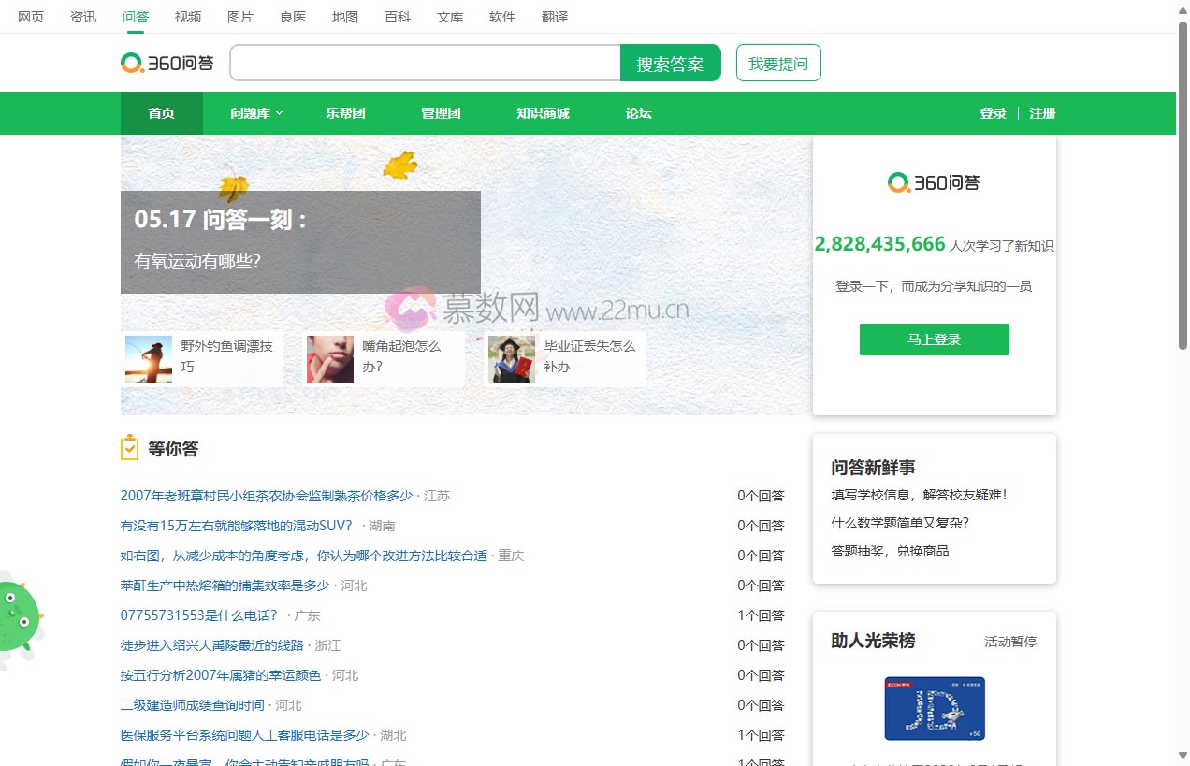Open question 二级建造师成绩查询时间
Screen dimensions: 1190x766
click(x=192, y=705)
